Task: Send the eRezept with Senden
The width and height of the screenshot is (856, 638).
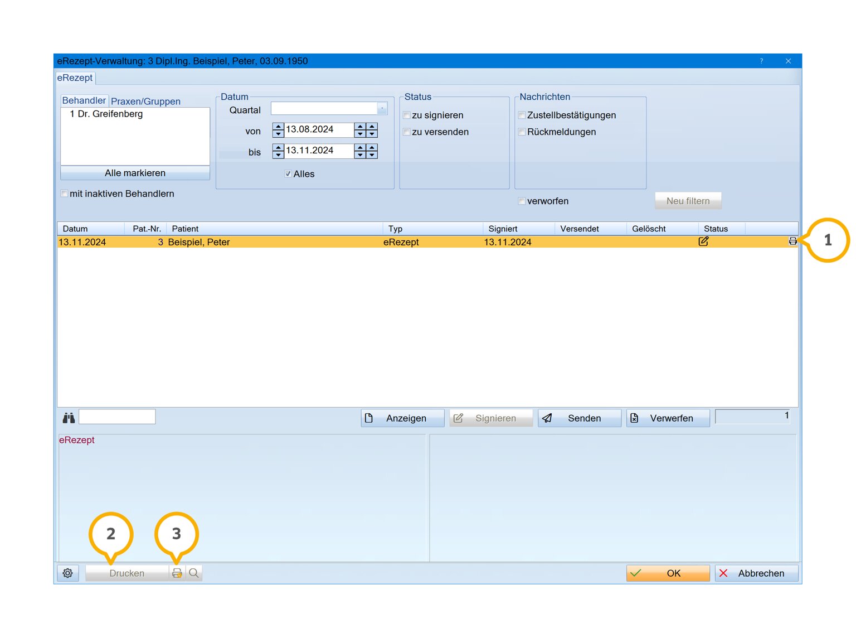Action: click(579, 418)
